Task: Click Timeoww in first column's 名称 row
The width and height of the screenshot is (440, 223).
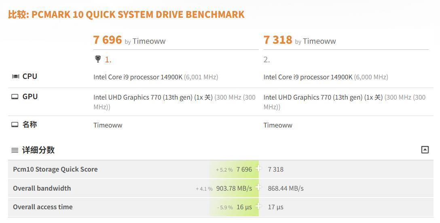Action: pos(108,125)
